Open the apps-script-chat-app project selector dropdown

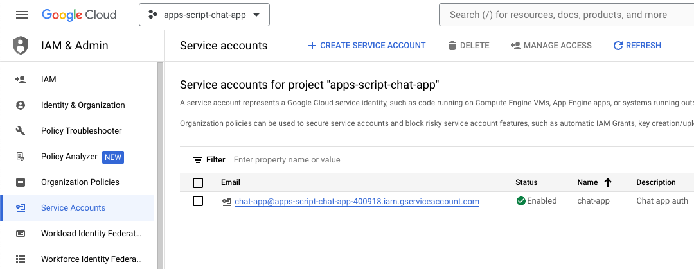[x=204, y=15]
